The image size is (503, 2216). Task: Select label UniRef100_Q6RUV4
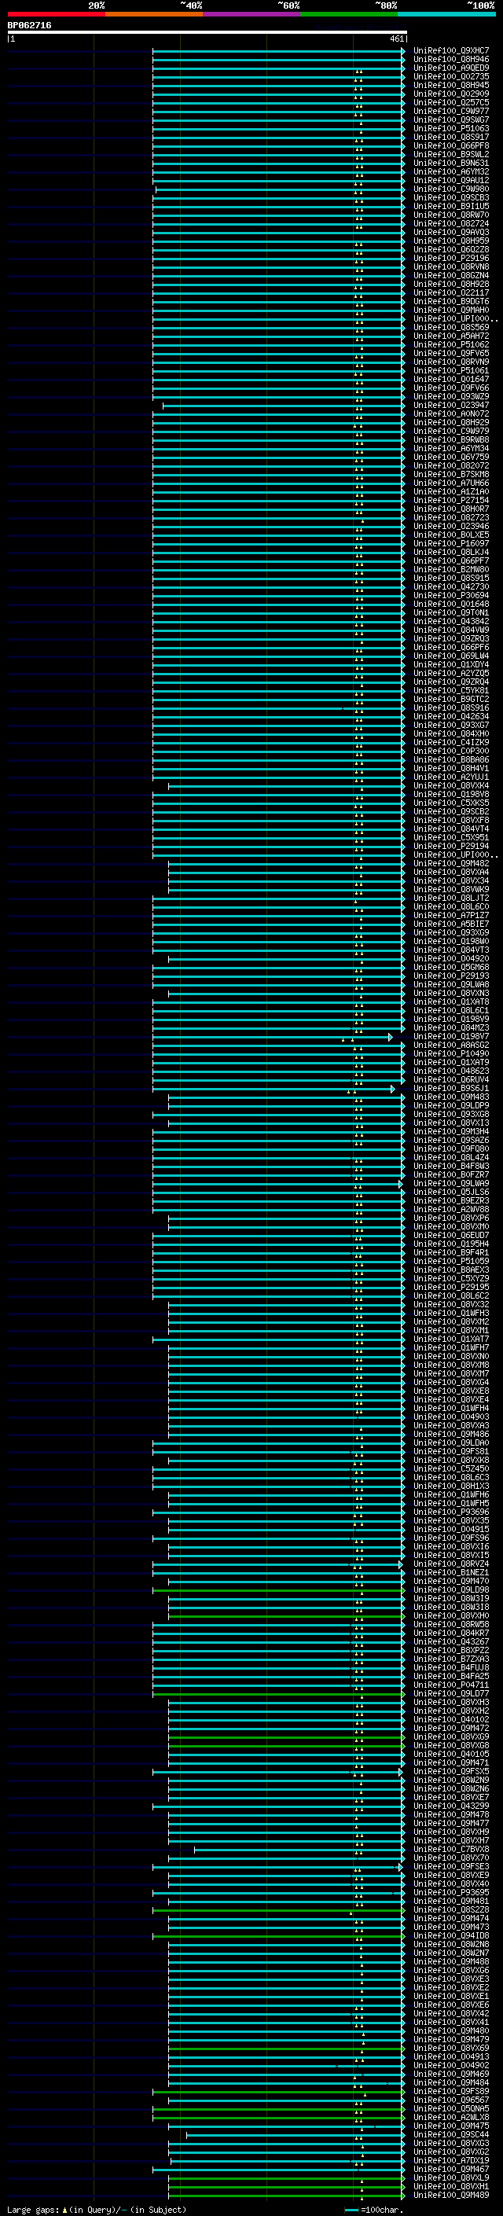(451, 1079)
